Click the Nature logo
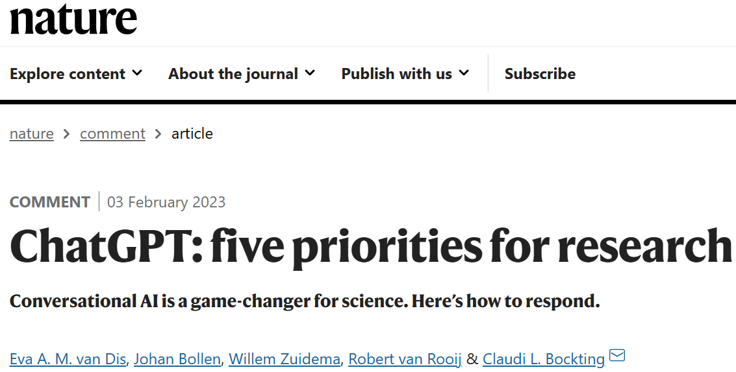Screen dimensions: 736x372 73,18
